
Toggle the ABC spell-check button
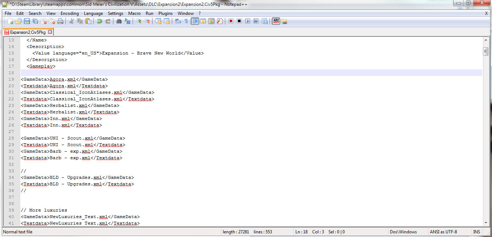pos(276,21)
